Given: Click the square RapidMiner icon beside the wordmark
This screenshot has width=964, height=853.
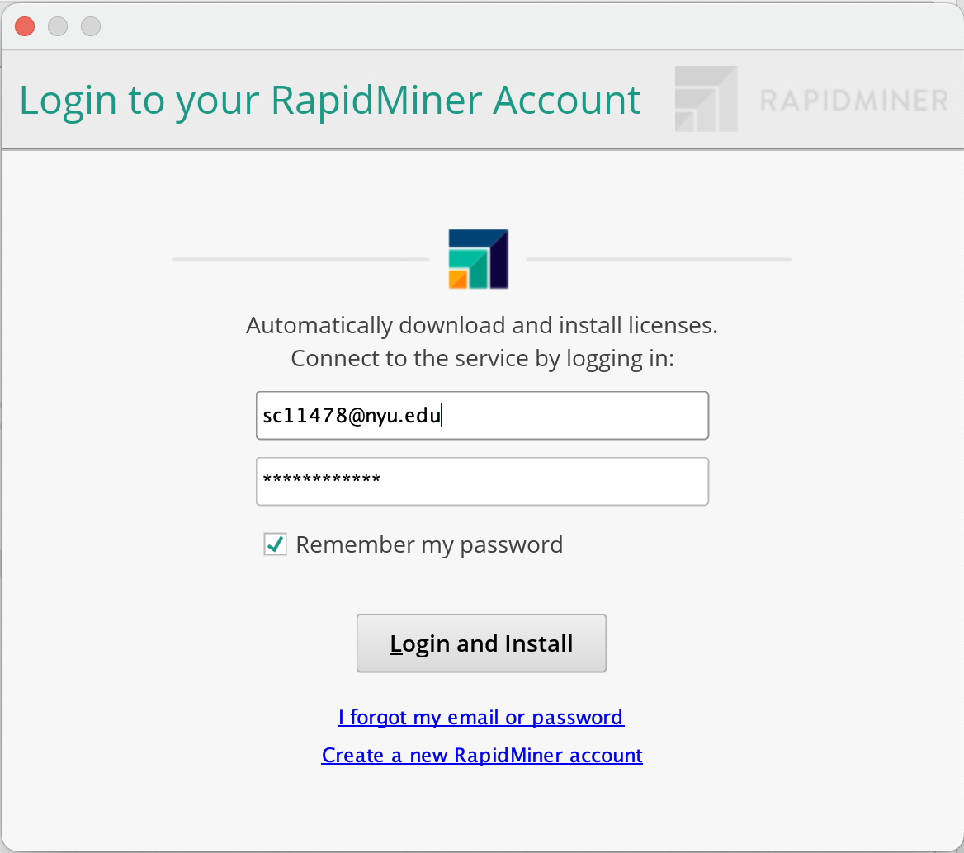Looking at the screenshot, I should click(x=706, y=99).
